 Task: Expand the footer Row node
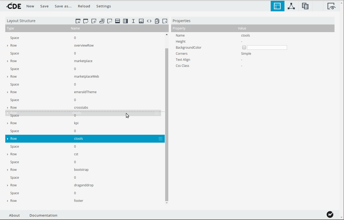pos(8,201)
